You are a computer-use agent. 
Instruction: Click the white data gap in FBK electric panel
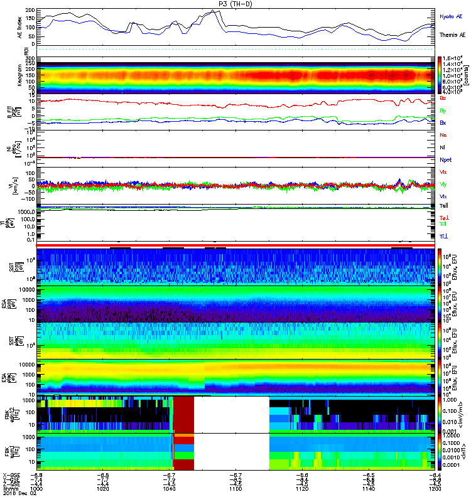232,415
